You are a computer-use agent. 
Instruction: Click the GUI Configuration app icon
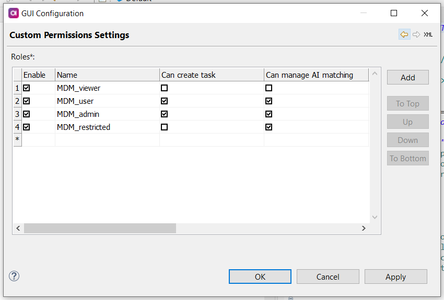pyautogui.click(x=14, y=13)
